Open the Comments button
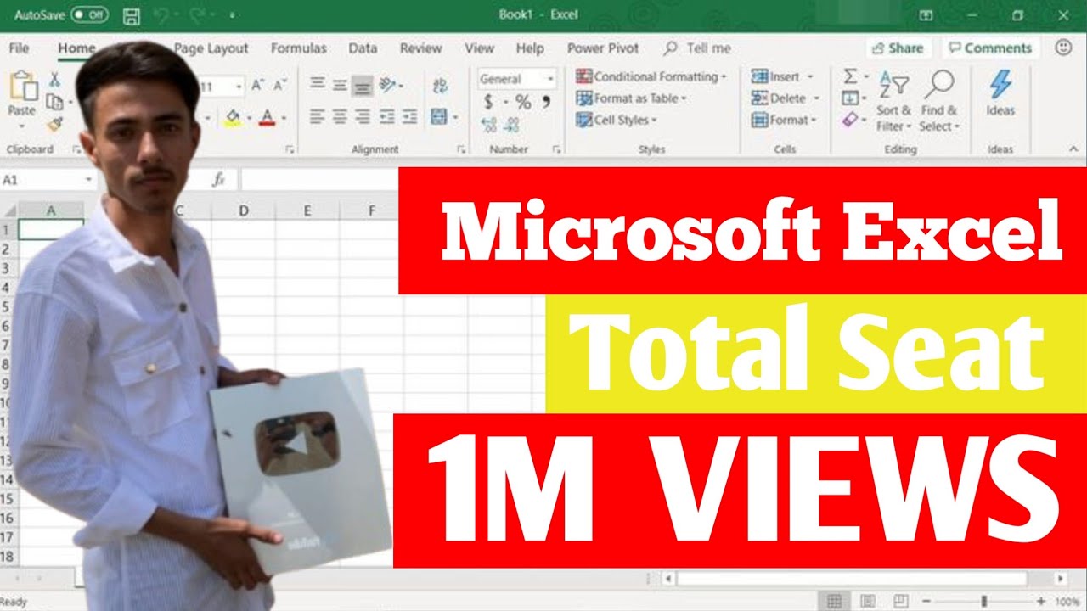This screenshot has height=611, width=1087. pyautogui.click(x=990, y=48)
